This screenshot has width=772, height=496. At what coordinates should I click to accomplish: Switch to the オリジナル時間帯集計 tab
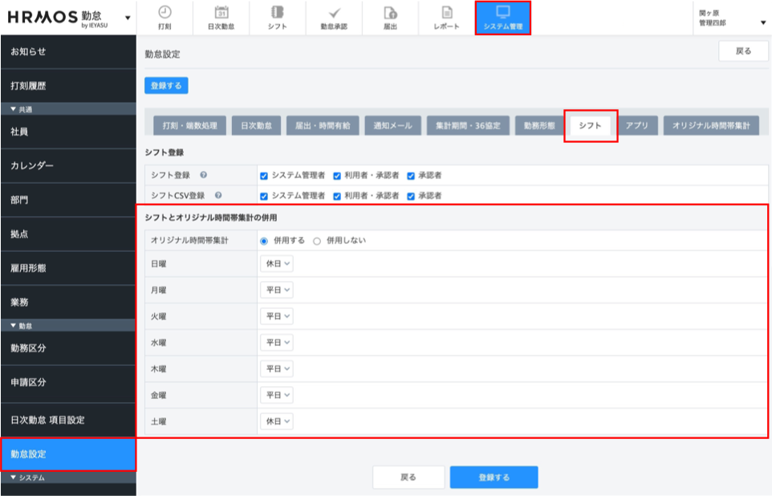(x=712, y=125)
